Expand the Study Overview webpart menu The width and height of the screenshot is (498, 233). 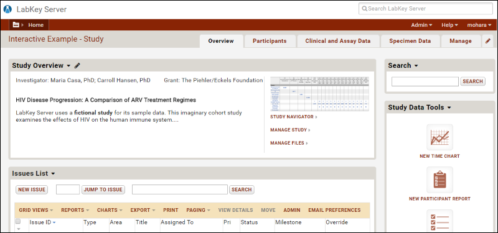pyautogui.click(x=68, y=66)
